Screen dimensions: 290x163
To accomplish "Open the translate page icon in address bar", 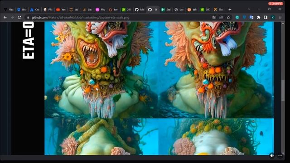I will click(214, 17).
